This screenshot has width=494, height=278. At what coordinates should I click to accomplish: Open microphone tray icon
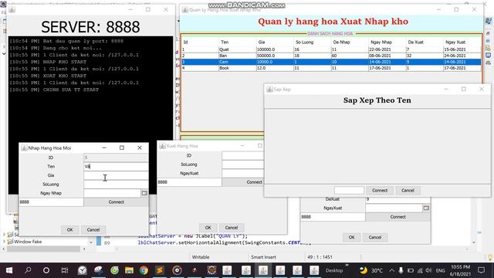(x=401, y=270)
